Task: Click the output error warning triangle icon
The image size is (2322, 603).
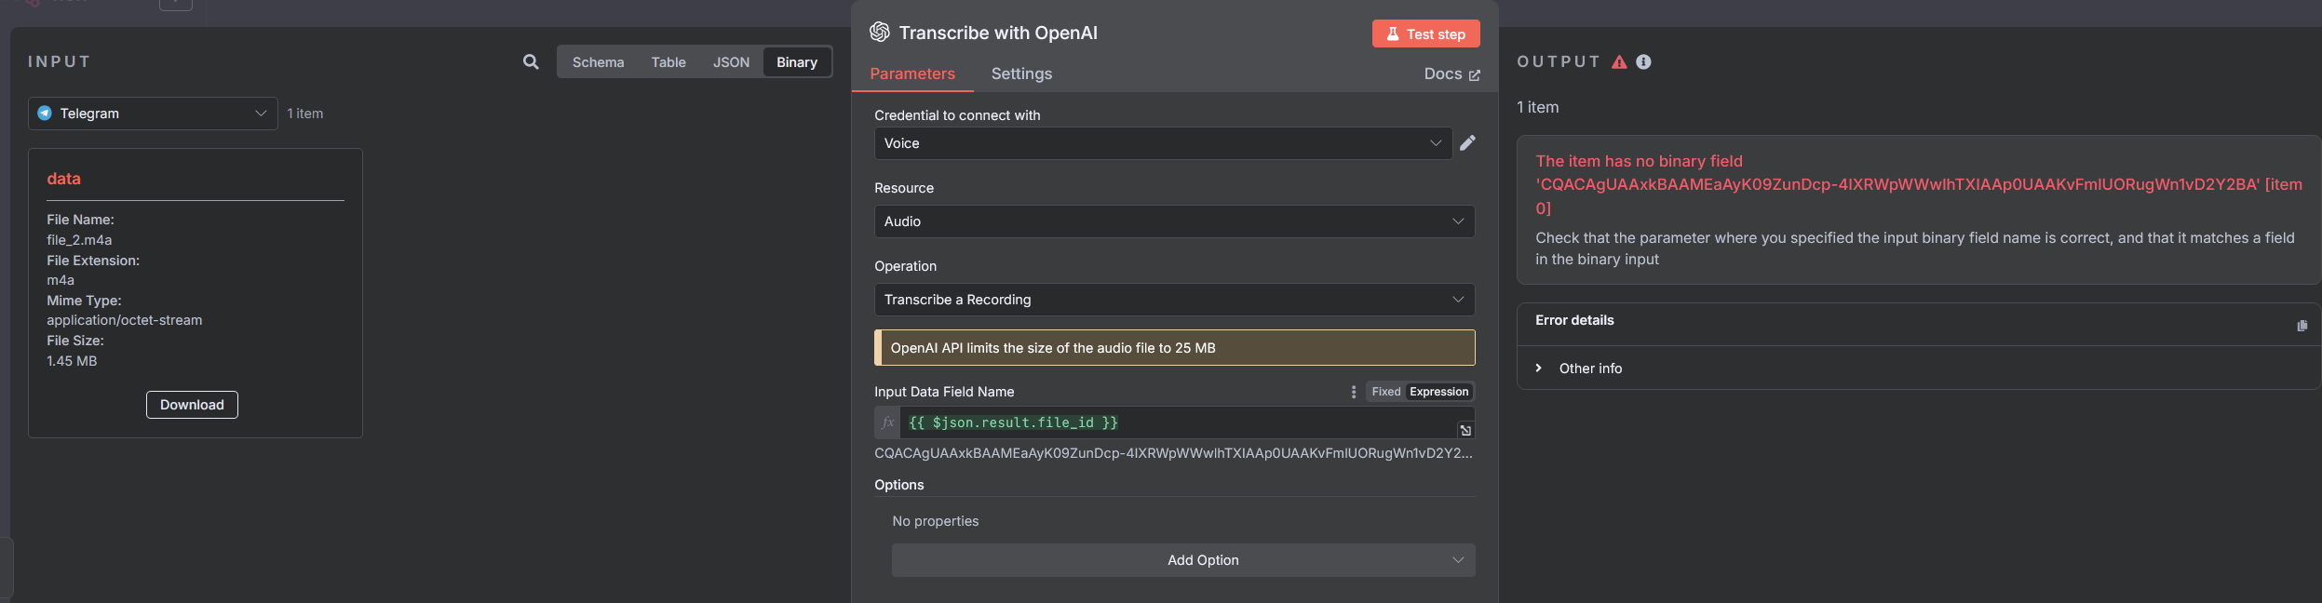Action: click(1619, 61)
